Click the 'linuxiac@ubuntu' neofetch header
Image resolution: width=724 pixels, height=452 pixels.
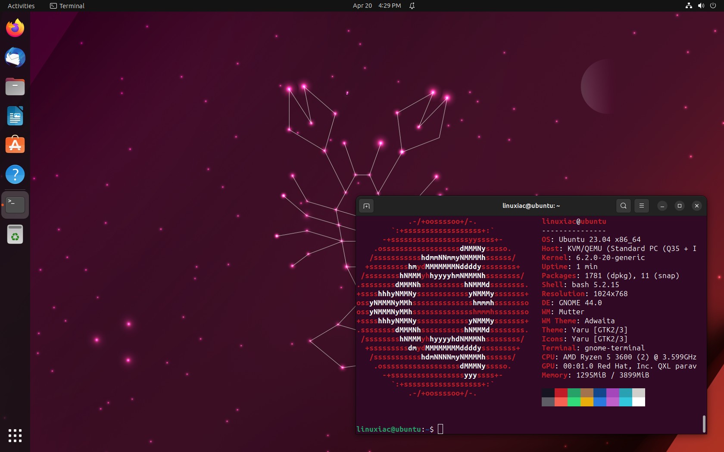[574, 221]
